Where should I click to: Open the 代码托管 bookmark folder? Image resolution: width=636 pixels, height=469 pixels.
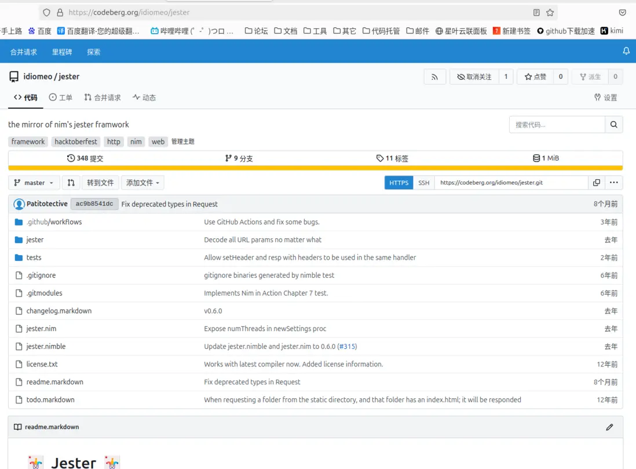coord(381,31)
